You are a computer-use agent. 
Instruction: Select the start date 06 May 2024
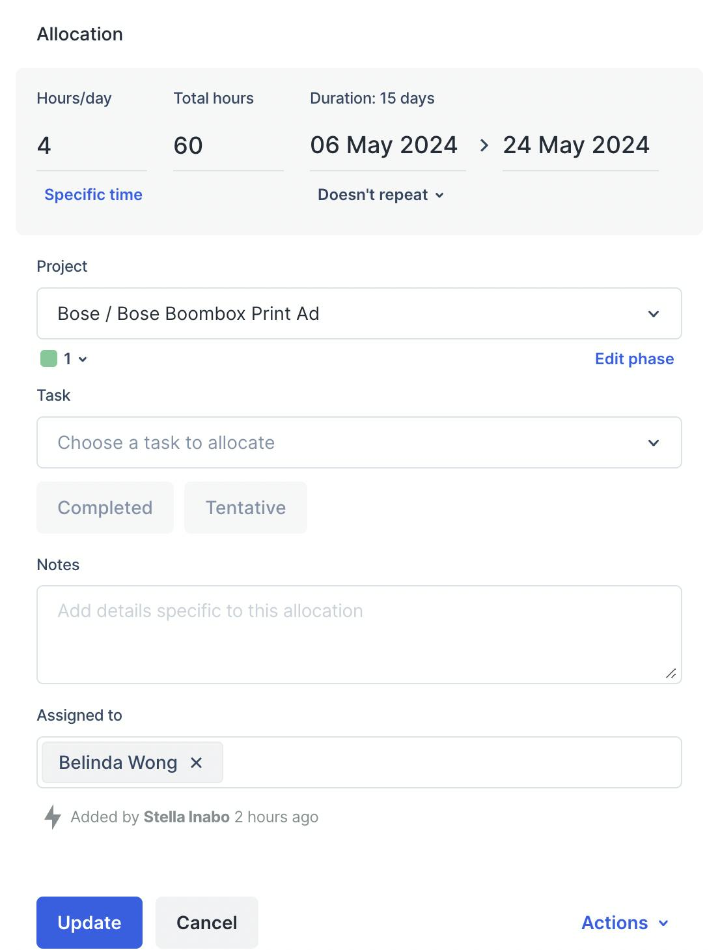point(384,145)
